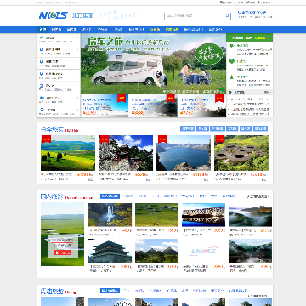This screenshot has height=306, width=306.
Task: Expand the second sidebar category arrow
Action: coord(78,49)
